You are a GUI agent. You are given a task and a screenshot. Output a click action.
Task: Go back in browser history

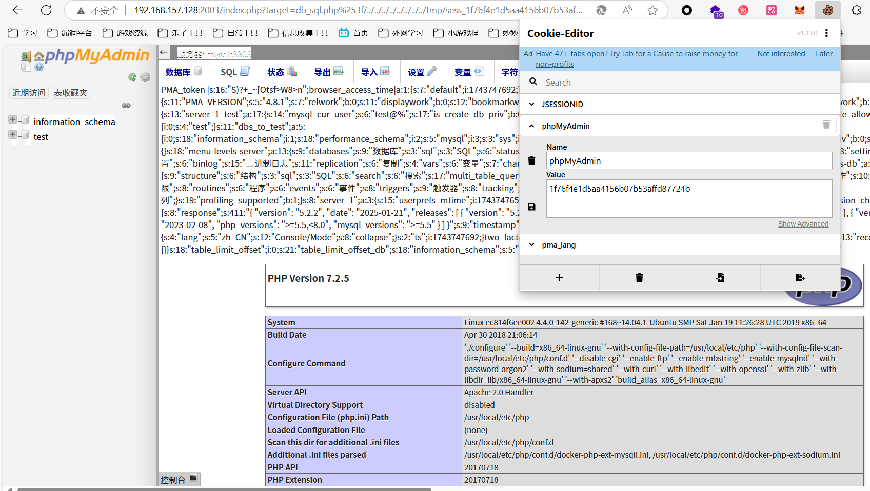pos(18,10)
